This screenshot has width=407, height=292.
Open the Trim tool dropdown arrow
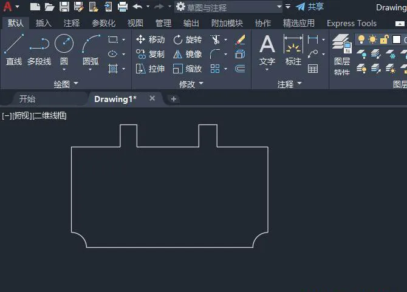225,39
